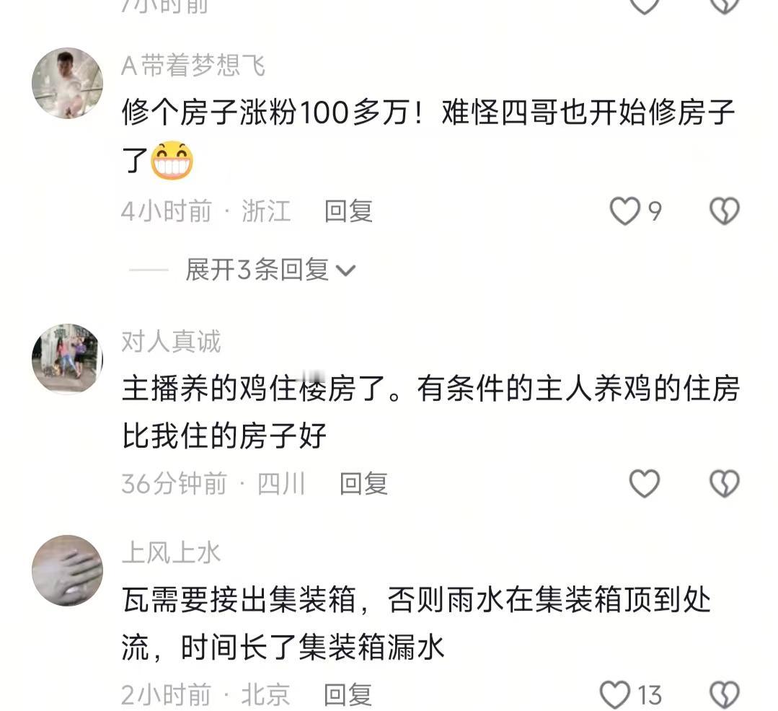Open username 对人真诚 profile
Image resolution: width=778 pixels, height=711 pixels.
point(171,341)
